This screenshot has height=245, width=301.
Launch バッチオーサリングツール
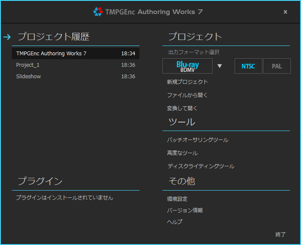coord(198,140)
